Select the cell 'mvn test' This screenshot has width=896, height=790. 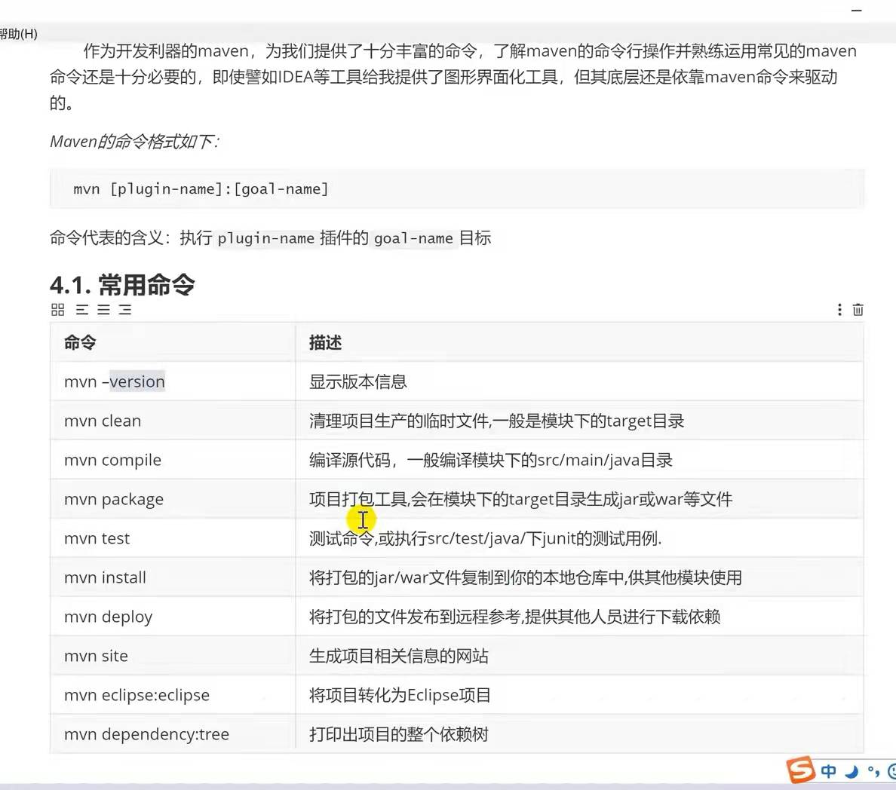[173, 538]
